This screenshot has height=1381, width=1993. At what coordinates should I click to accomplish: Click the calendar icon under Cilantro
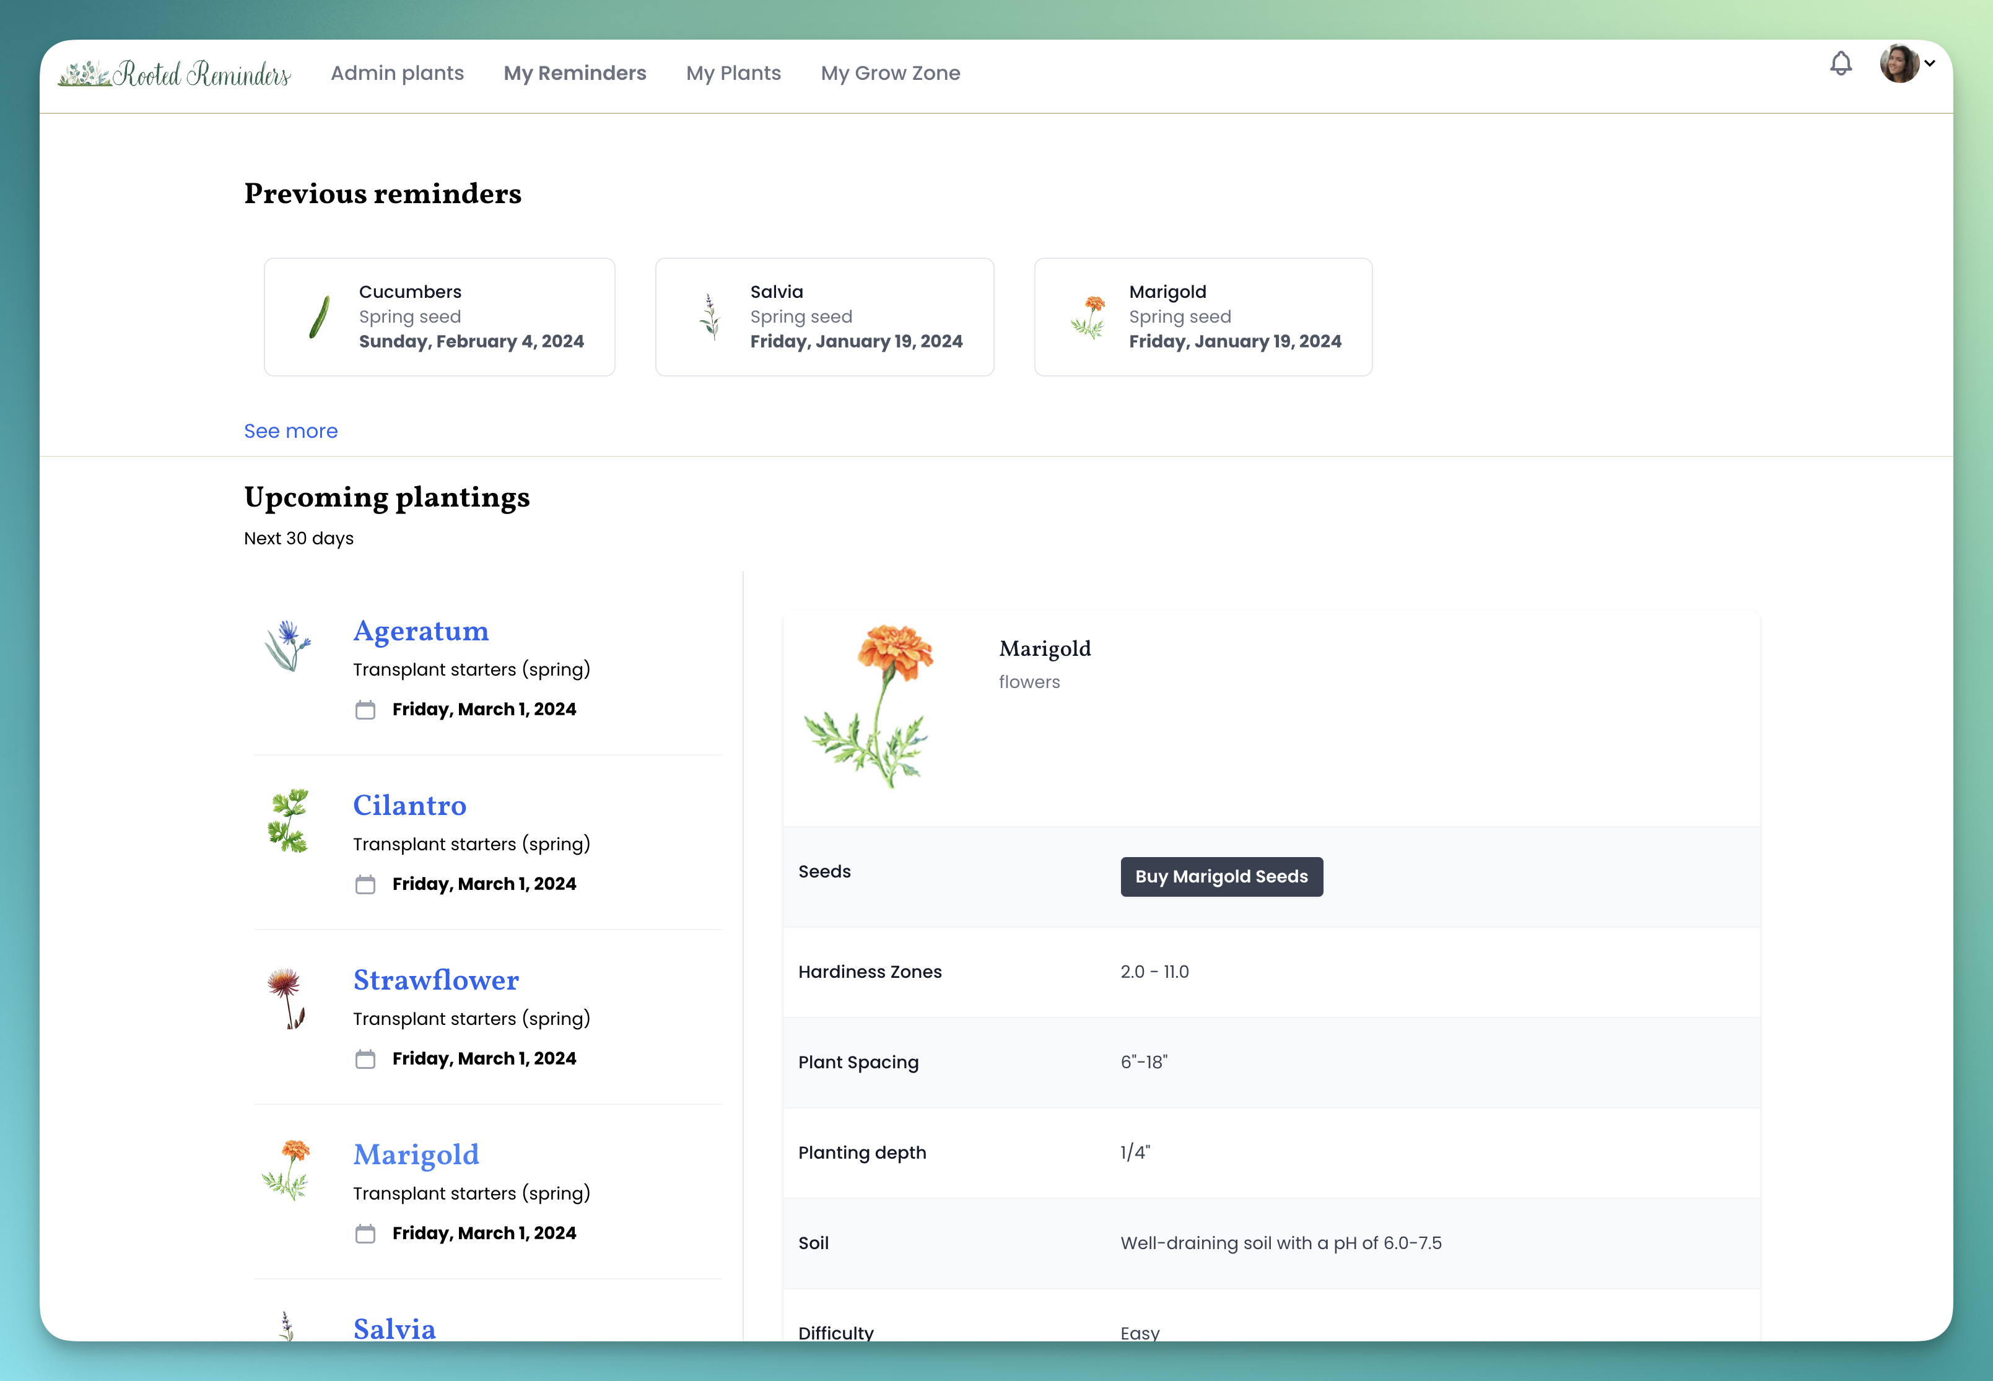click(x=365, y=884)
